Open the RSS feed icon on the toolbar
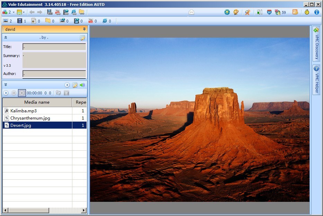Screen dimensions: 323x216 pyautogui.click(x=295, y=12)
